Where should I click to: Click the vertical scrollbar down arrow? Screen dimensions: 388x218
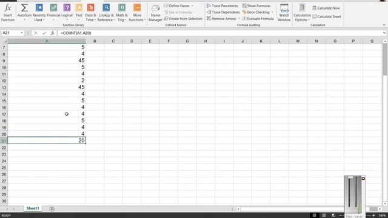385,203
